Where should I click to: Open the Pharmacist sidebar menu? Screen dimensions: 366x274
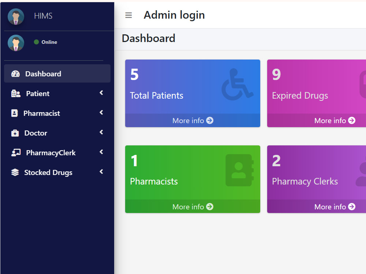[x=57, y=113]
